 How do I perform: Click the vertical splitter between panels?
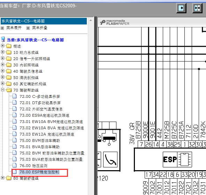(96, 106)
